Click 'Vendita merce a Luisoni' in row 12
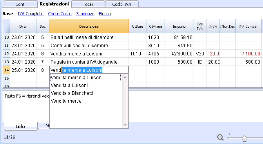Image resolution: width=263 pixels, height=144 pixels. click(89, 53)
